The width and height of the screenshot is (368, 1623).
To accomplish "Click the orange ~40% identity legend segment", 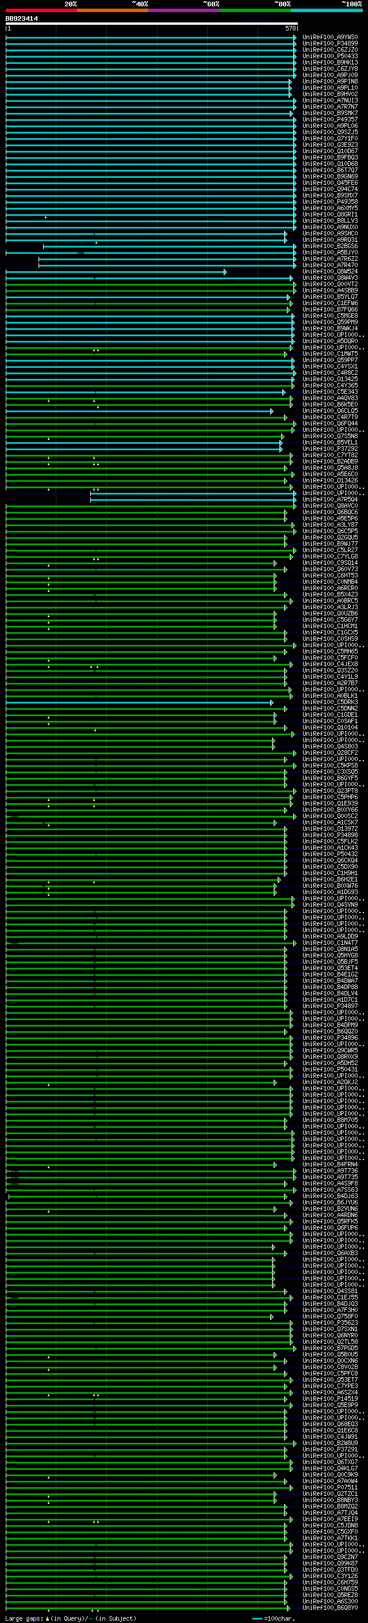I will (x=113, y=10).
